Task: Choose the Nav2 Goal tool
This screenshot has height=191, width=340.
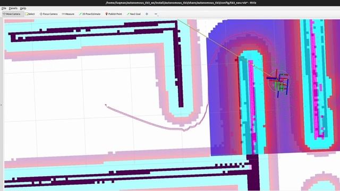Action: [x=134, y=14]
